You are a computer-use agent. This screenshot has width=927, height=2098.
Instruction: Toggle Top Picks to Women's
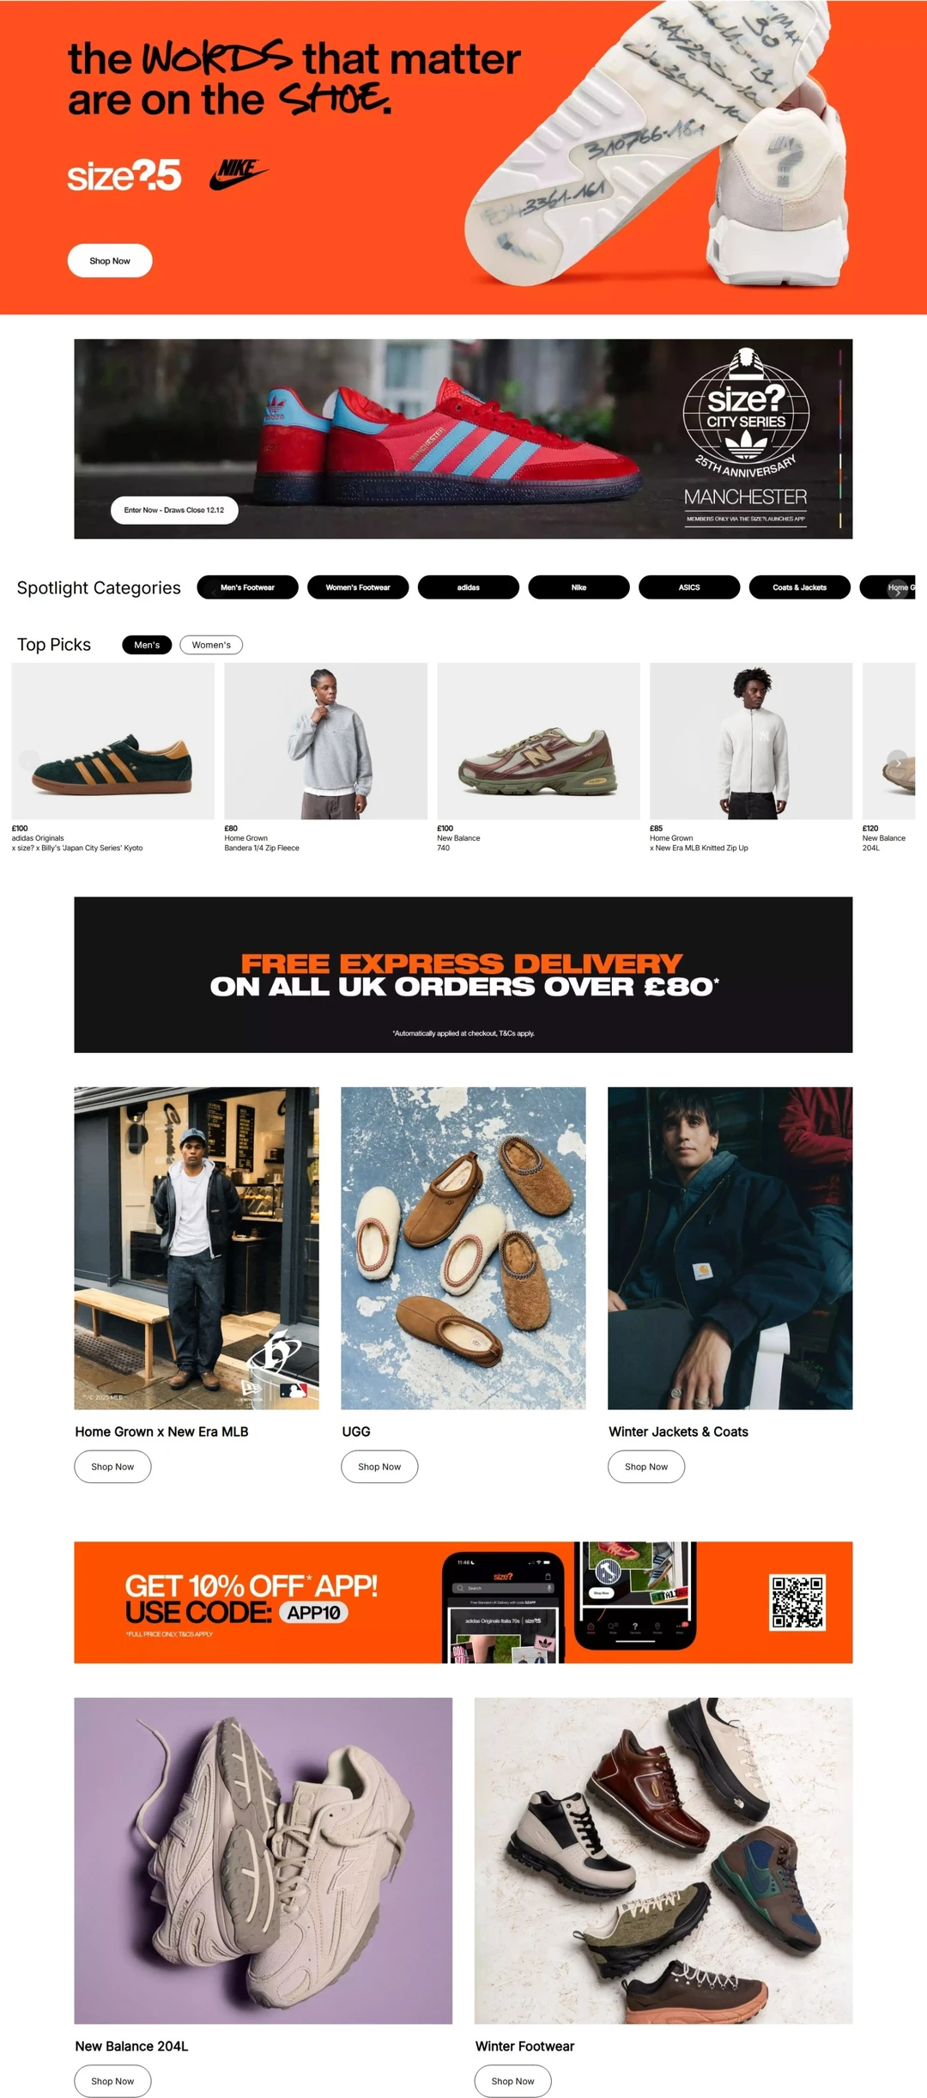(211, 645)
